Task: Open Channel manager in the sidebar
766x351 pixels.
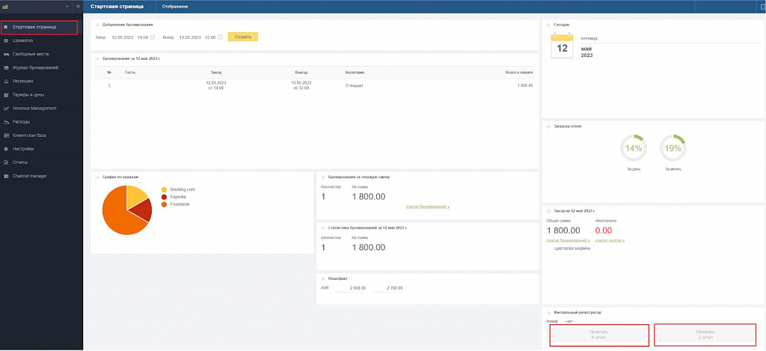Action: 30,176
